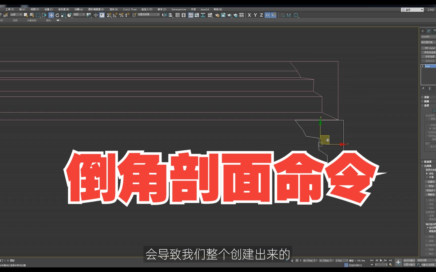This screenshot has width=436, height=272.
Task: Open the Arnold menu
Action: (204, 9)
